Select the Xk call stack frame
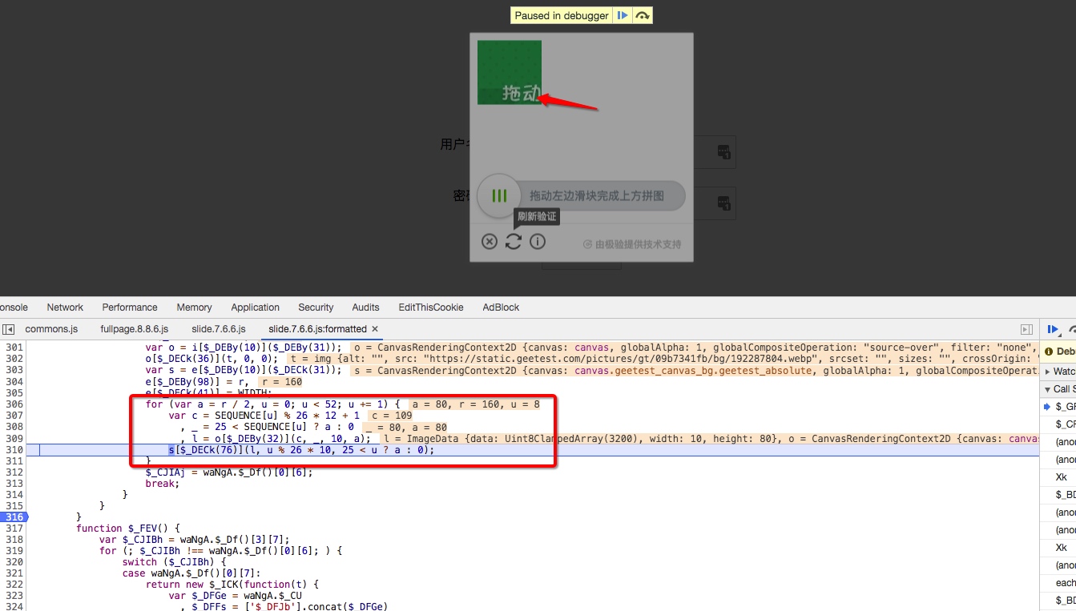1076x611 pixels. (x=1061, y=477)
